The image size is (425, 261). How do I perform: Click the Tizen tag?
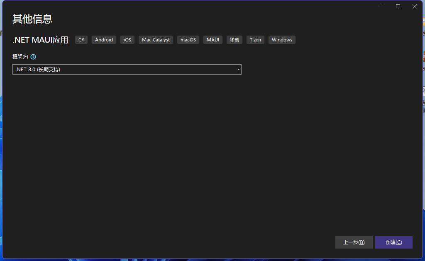[x=255, y=40]
